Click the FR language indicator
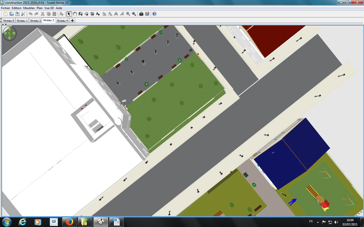Screen dimensions: 364x227 [x=311, y=221]
